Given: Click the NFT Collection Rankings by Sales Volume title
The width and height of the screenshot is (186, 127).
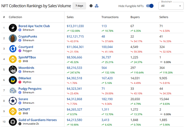Looking at the screenshot, I should 36,6.
